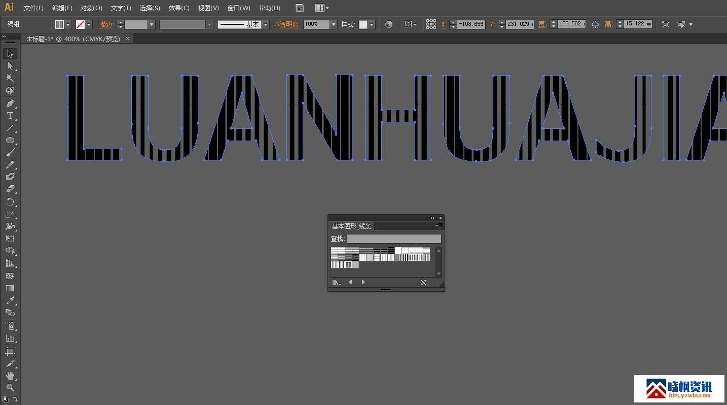The height and width of the screenshot is (405, 727).
Task: Load next swatch library with right arrow
Action: pos(363,282)
